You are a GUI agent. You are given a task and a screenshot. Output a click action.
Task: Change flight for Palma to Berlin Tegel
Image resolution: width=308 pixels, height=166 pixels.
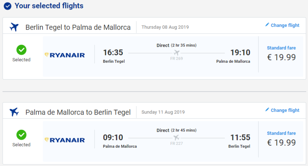coord(285,110)
